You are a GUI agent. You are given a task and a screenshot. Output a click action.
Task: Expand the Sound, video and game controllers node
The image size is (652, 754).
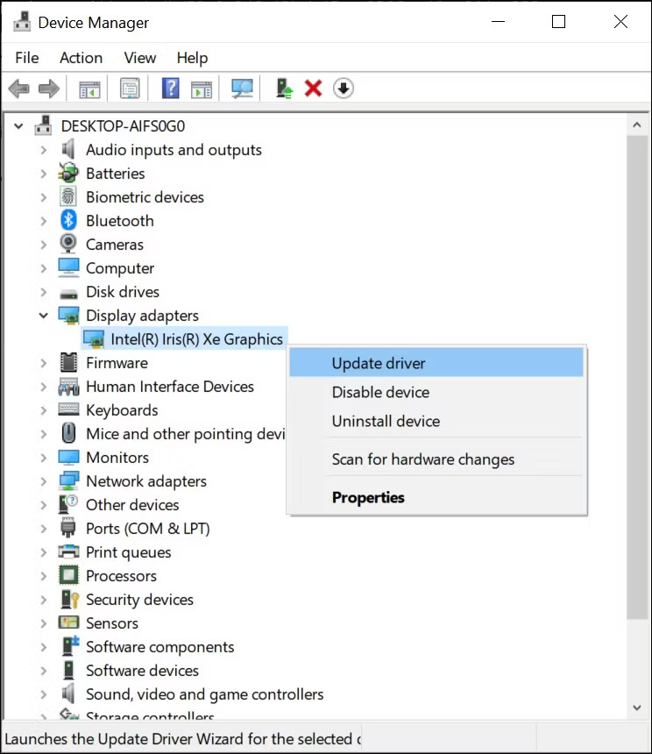pyautogui.click(x=43, y=694)
